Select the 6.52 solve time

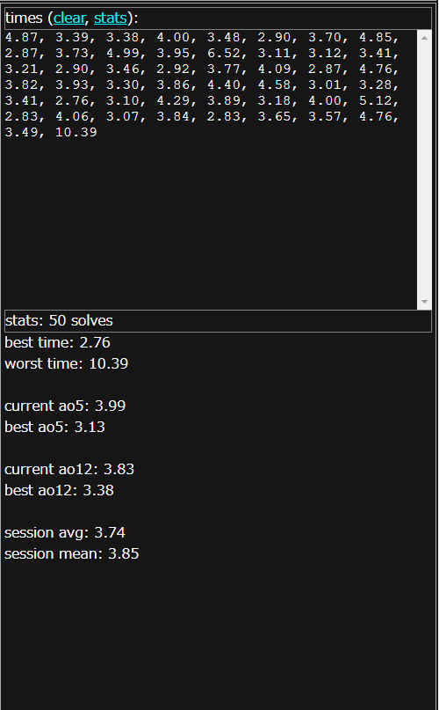(x=224, y=54)
